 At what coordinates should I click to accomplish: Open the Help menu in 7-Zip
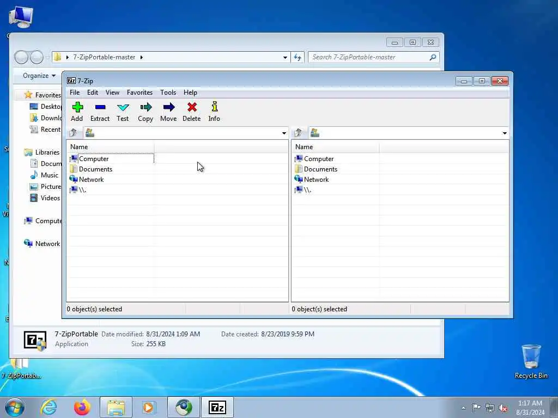(x=190, y=93)
